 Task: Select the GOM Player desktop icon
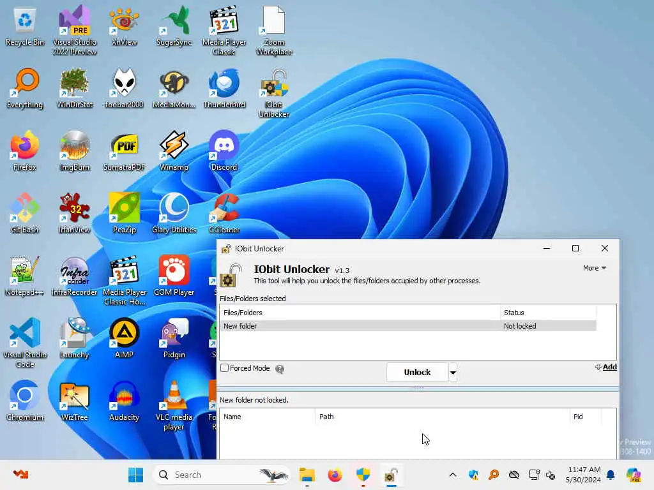pos(174,276)
